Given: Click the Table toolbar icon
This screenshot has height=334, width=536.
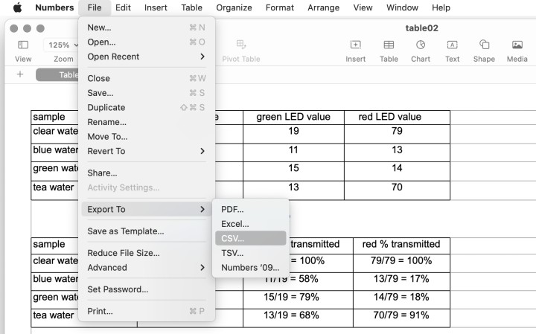Looking at the screenshot, I should pos(389,45).
